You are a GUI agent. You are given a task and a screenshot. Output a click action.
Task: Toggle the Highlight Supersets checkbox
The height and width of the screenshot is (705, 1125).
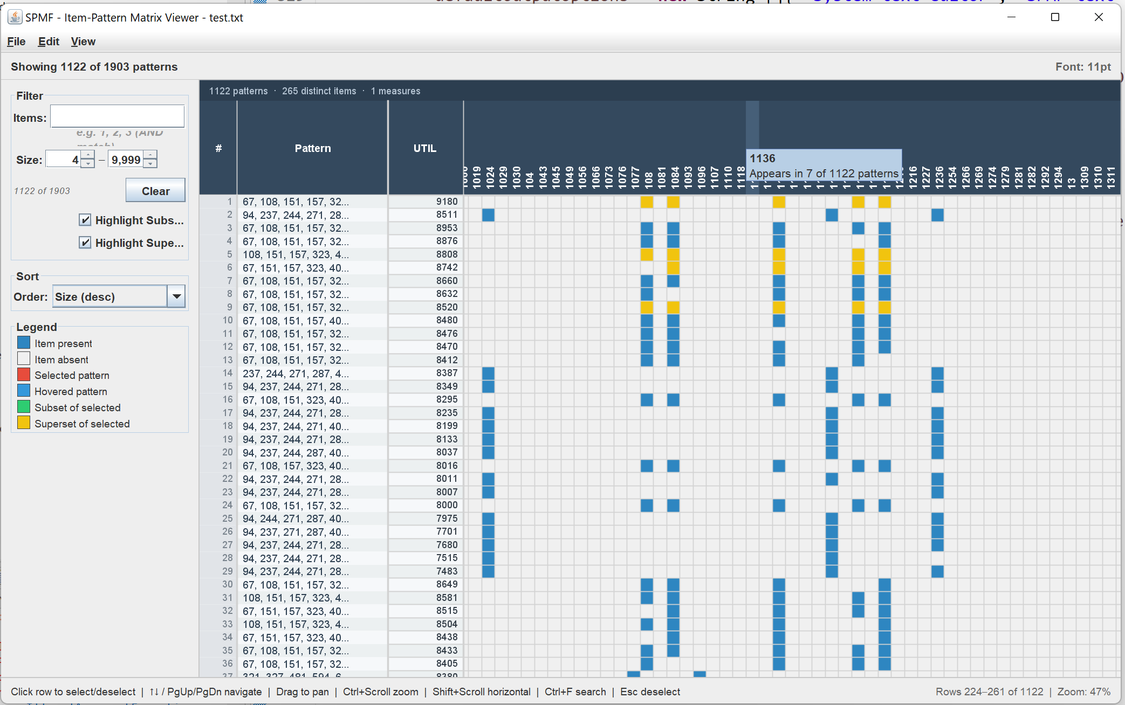(x=85, y=243)
